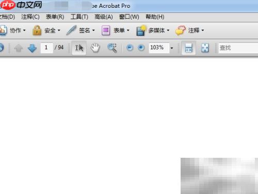Open the 注释(C) menu
Viewport: 258px width, 194px height.
(30, 17)
